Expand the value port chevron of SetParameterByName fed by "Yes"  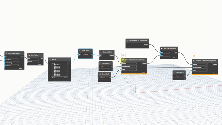(x=136, y=69)
